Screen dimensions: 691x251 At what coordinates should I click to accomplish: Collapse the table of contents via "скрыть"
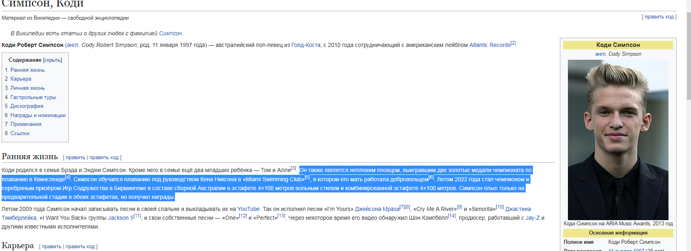(x=52, y=60)
